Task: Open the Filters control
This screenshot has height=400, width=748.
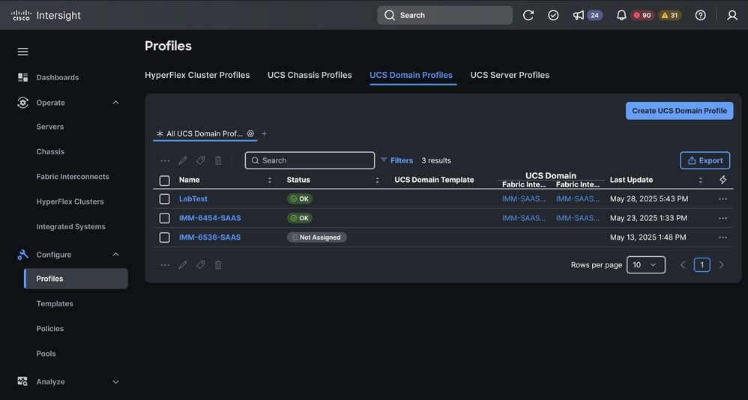Action: [397, 160]
